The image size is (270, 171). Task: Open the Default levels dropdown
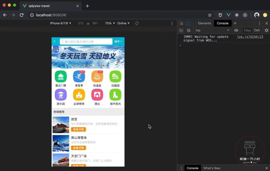pos(257,30)
